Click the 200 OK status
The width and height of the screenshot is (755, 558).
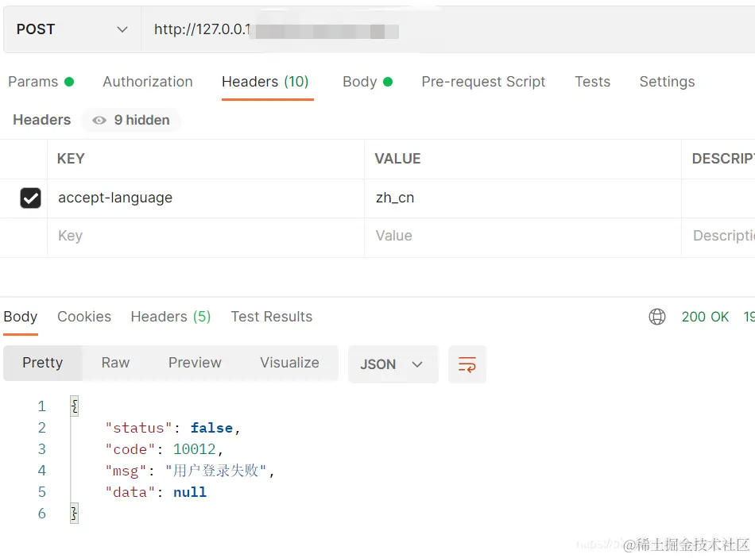(705, 317)
